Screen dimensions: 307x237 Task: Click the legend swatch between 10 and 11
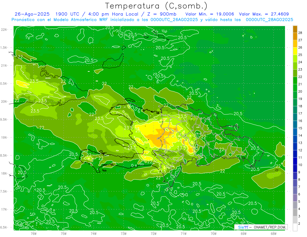295,161
